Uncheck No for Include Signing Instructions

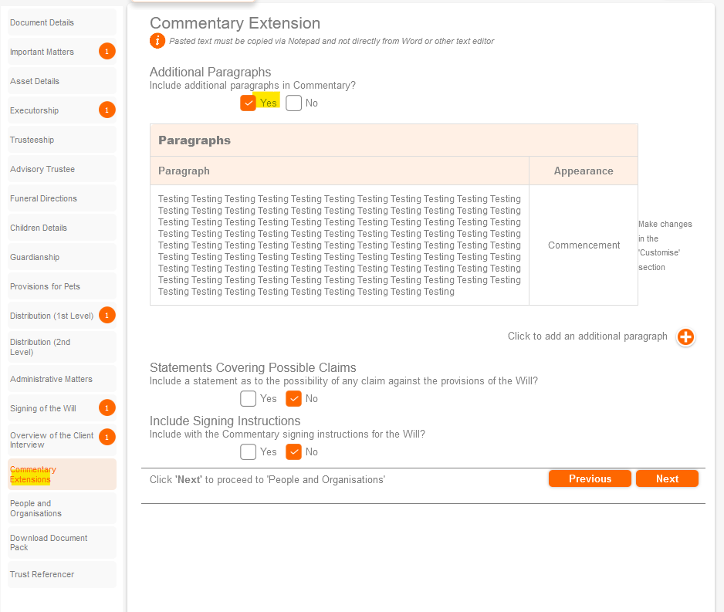tap(293, 452)
